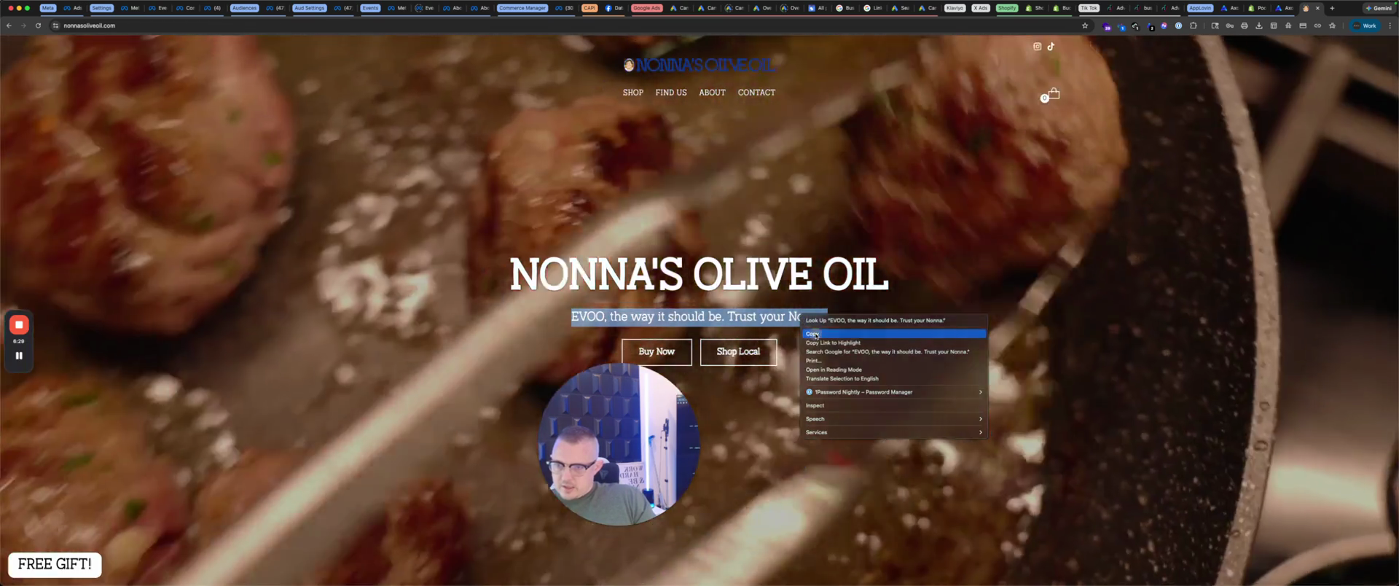
Task: Bookmark this page with the star icon
Action: coord(1085,26)
